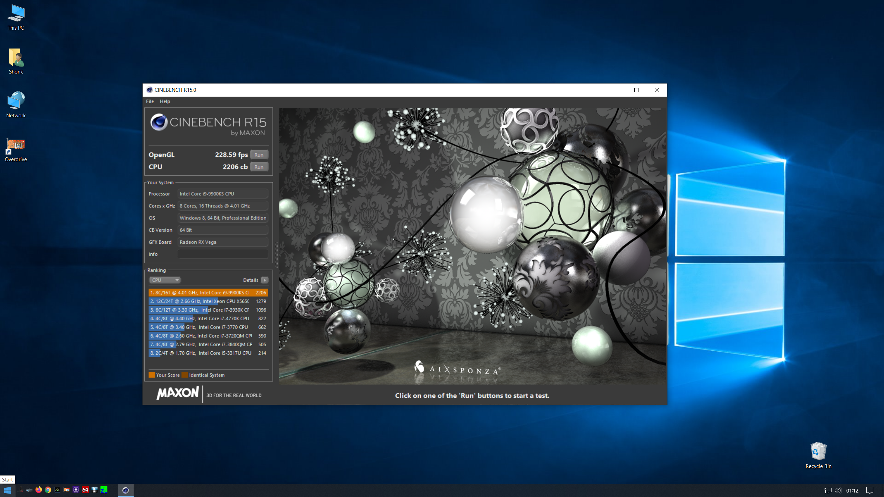
Task: Minimize the Cinebench window
Action: click(x=616, y=90)
